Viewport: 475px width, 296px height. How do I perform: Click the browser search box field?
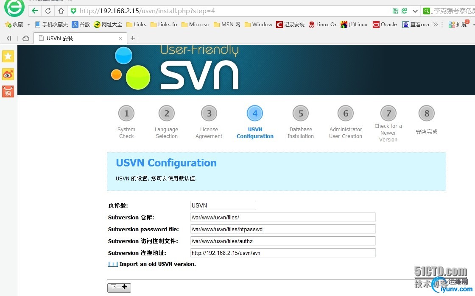point(454,11)
